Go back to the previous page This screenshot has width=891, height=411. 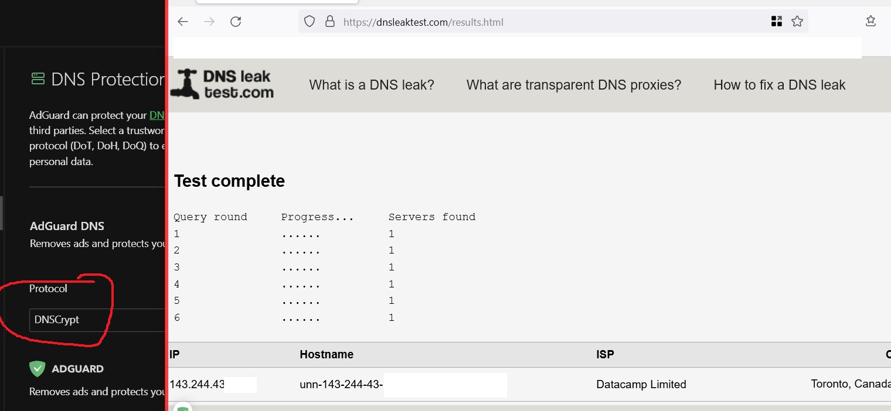[x=182, y=21]
